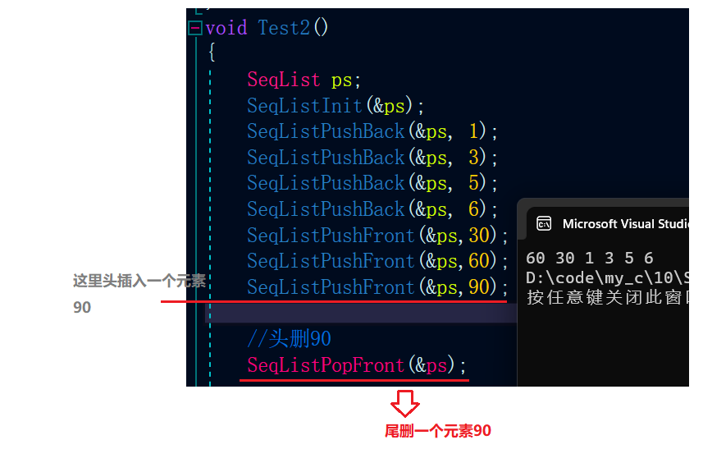Viewport: 703px width, 449px height.
Task: Click the 尾删一个元素90 red caption
Action: [x=438, y=431]
